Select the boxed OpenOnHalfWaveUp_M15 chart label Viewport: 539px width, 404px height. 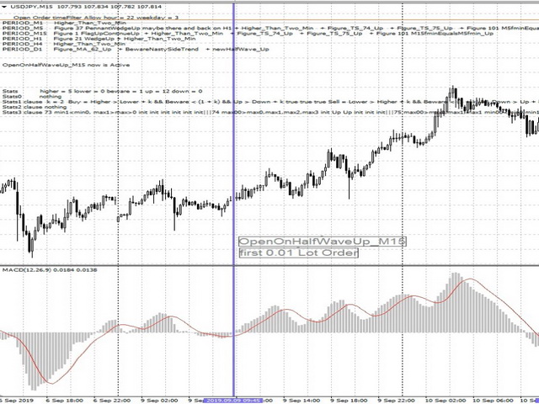[323, 242]
